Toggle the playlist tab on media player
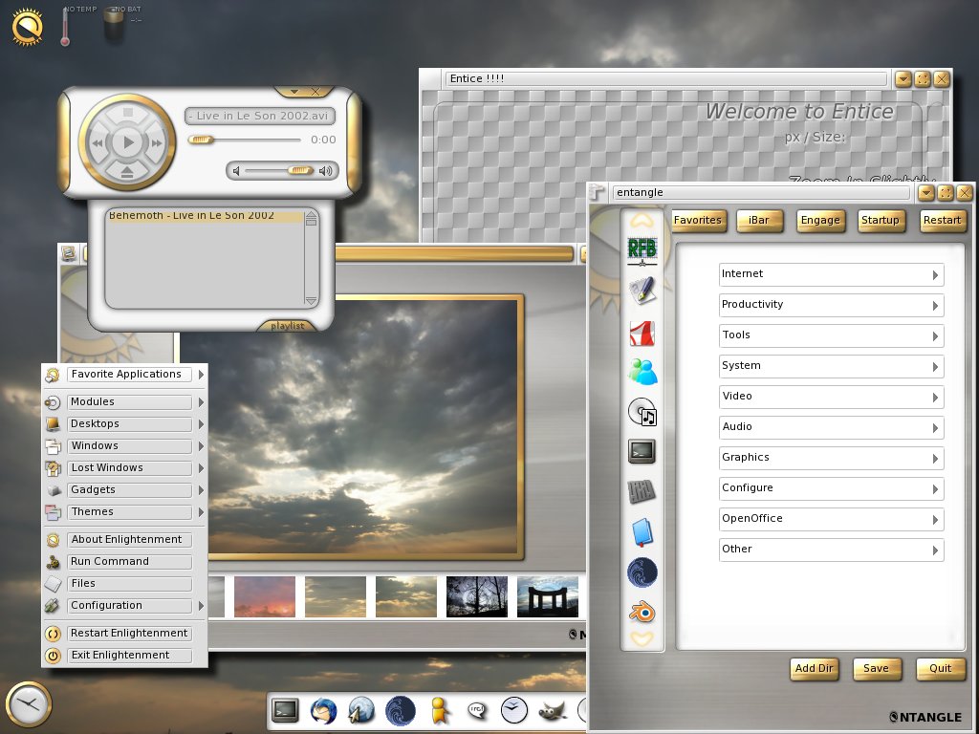 click(287, 326)
